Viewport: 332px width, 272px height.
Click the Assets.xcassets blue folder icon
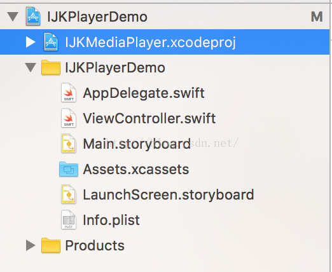point(69,169)
